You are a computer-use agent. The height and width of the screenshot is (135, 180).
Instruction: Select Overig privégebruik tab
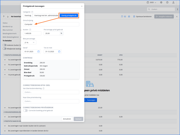pyautogui.click(x=69, y=16)
